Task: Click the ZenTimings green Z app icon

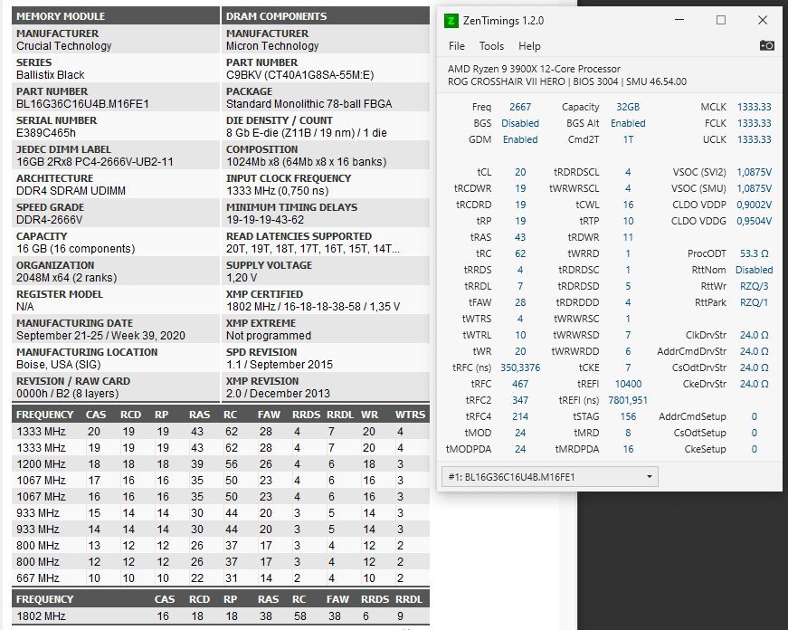Action: pyautogui.click(x=451, y=21)
